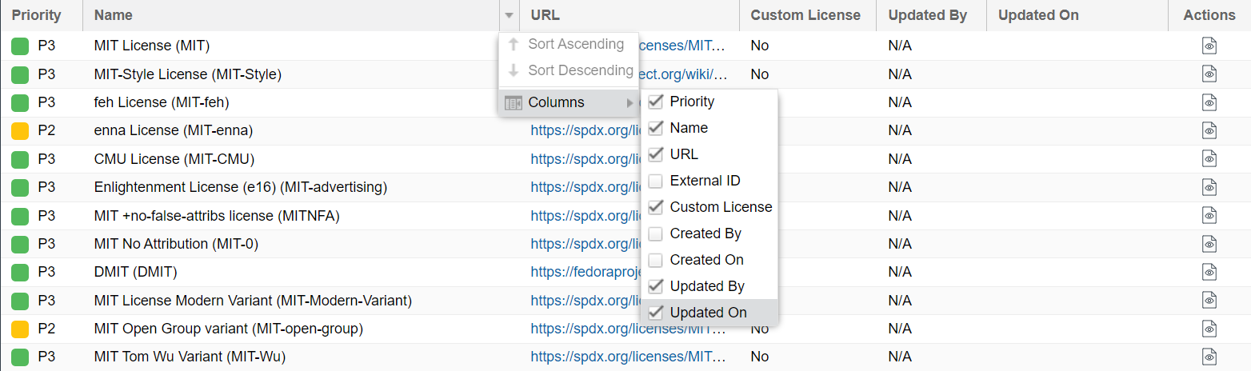
Task: Open the DMIT fedoraproject URL link
Action: 584,272
